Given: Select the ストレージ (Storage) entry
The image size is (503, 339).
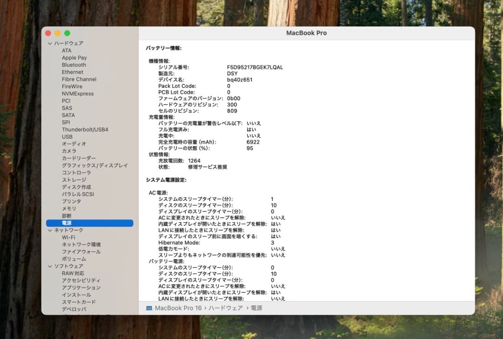Looking at the screenshot, I should [74, 180].
